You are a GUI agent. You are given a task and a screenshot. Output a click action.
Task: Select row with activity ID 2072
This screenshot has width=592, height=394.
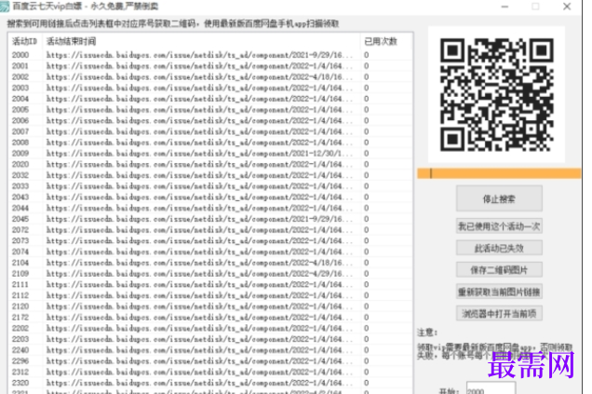click(210, 230)
